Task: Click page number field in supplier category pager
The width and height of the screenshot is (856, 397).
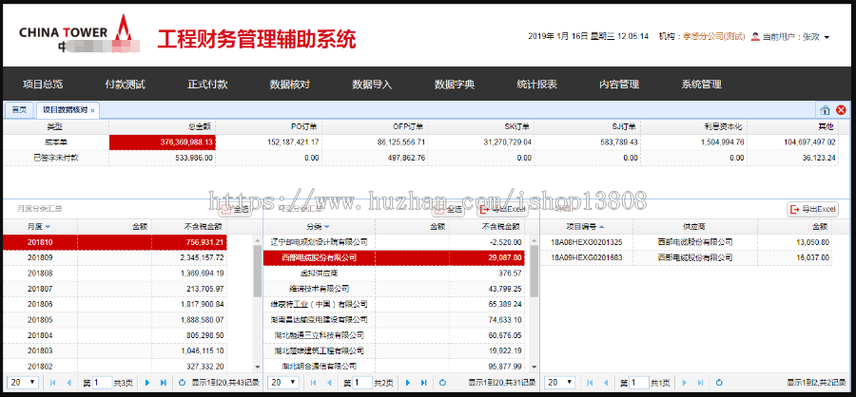Action: pyautogui.click(x=362, y=383)
